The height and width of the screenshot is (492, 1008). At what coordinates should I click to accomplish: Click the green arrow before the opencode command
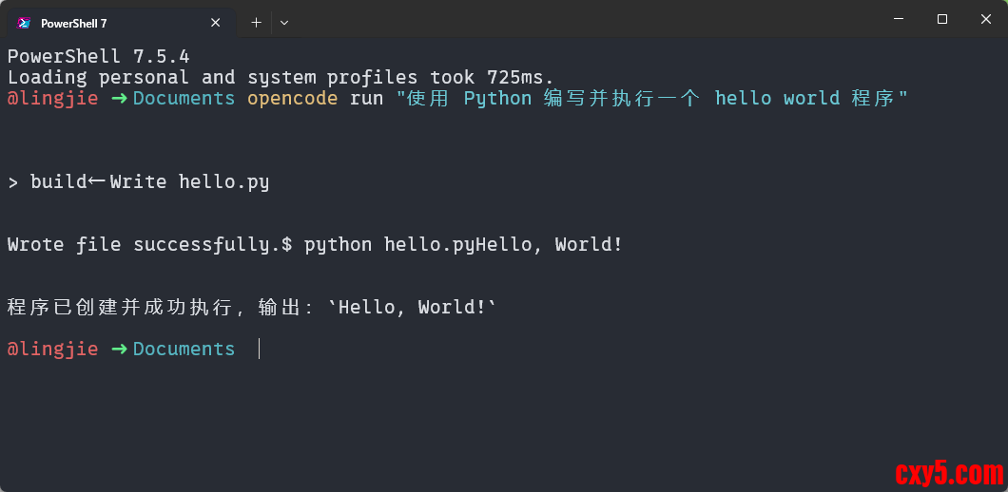pyautogui.click(x=119, y=98)
